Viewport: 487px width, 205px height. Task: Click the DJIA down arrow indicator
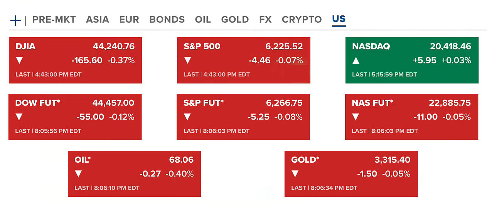[x=19, y=60]
